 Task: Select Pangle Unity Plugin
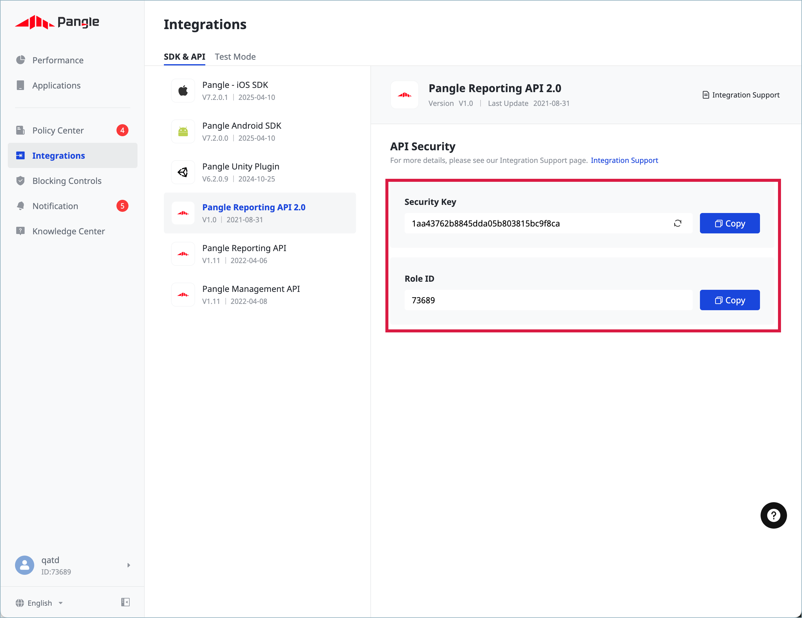(x=260, y=172)
